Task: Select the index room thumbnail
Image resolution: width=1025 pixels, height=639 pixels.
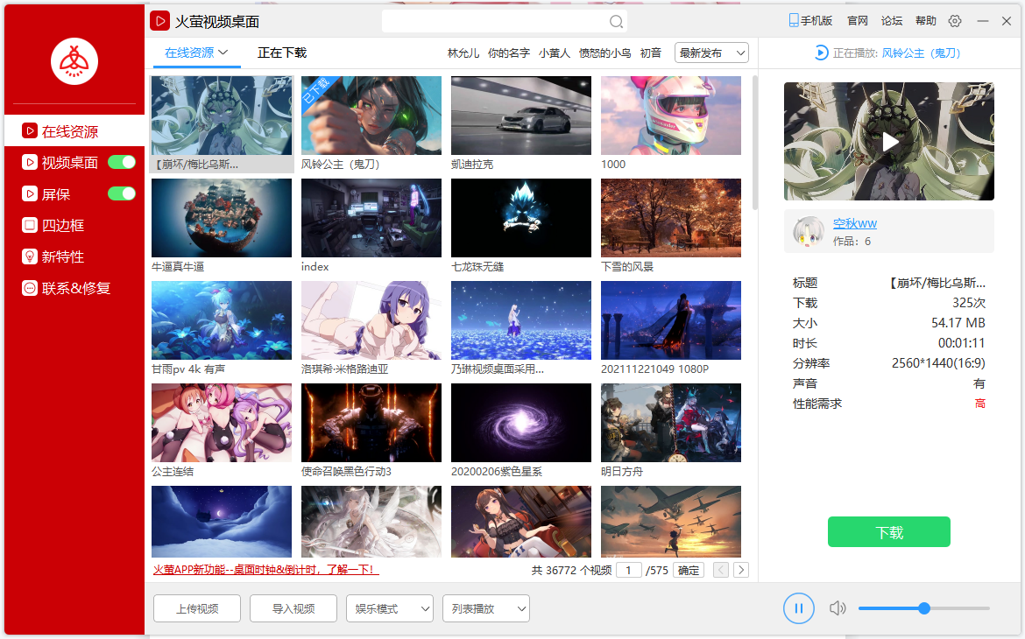Action: pyautogui.click(x=371, y=218)
